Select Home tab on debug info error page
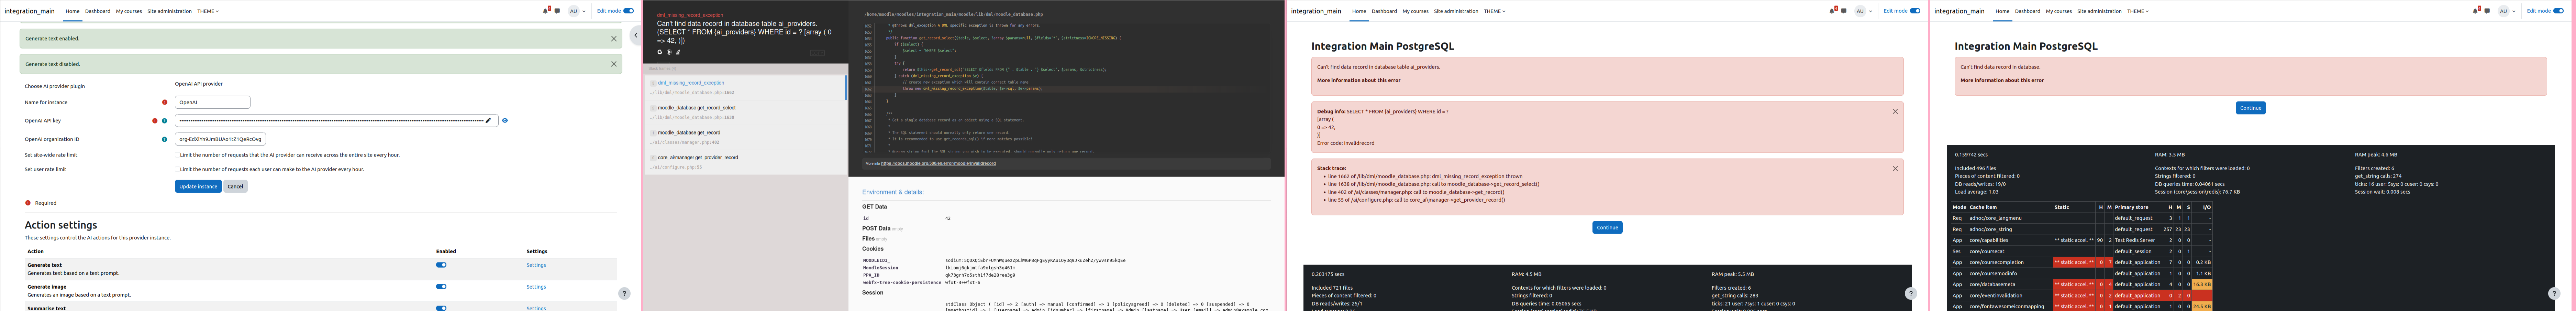 (1359, 11)
